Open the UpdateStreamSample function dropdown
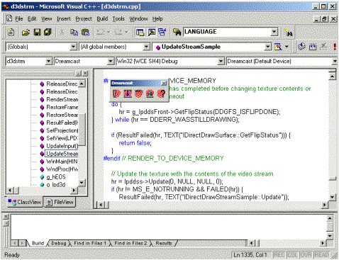The height and width of the screenshot is (260, 339). 267,47
